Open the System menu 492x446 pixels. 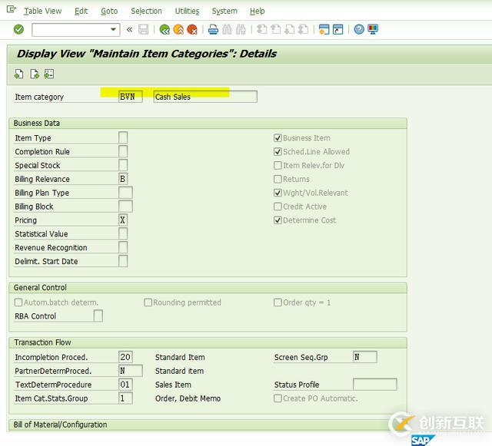click(224, 12)
